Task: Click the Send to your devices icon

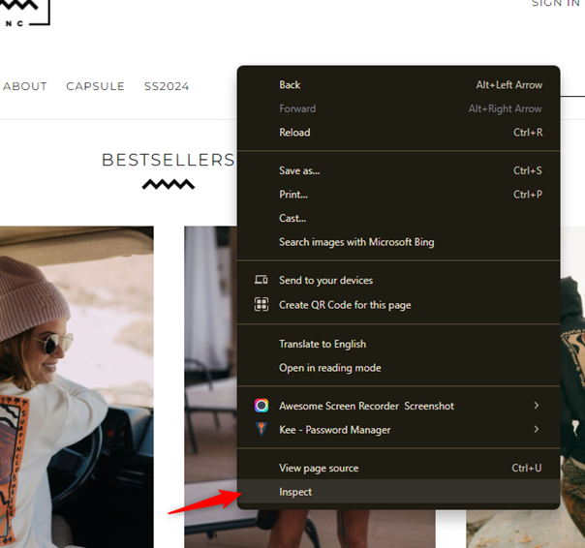Action: [261, 281]
